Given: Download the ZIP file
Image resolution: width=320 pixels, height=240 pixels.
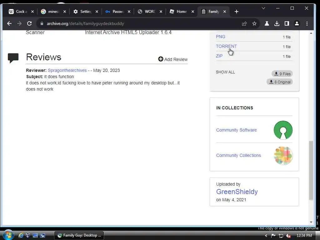Looking at the screenshot, I should pos(219,56).
